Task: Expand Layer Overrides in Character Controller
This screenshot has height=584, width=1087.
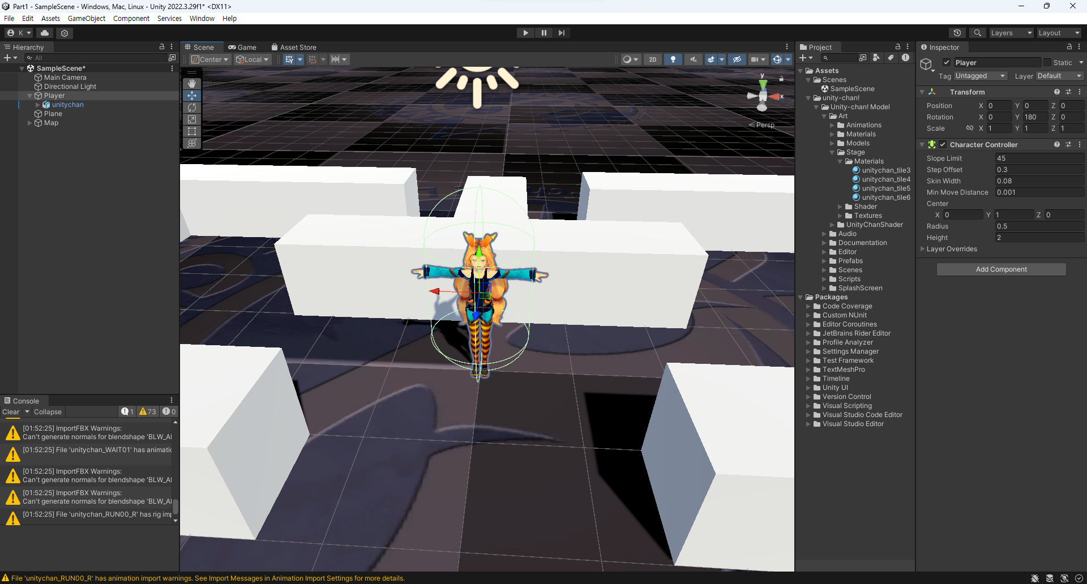Action: tap(923, 249)
